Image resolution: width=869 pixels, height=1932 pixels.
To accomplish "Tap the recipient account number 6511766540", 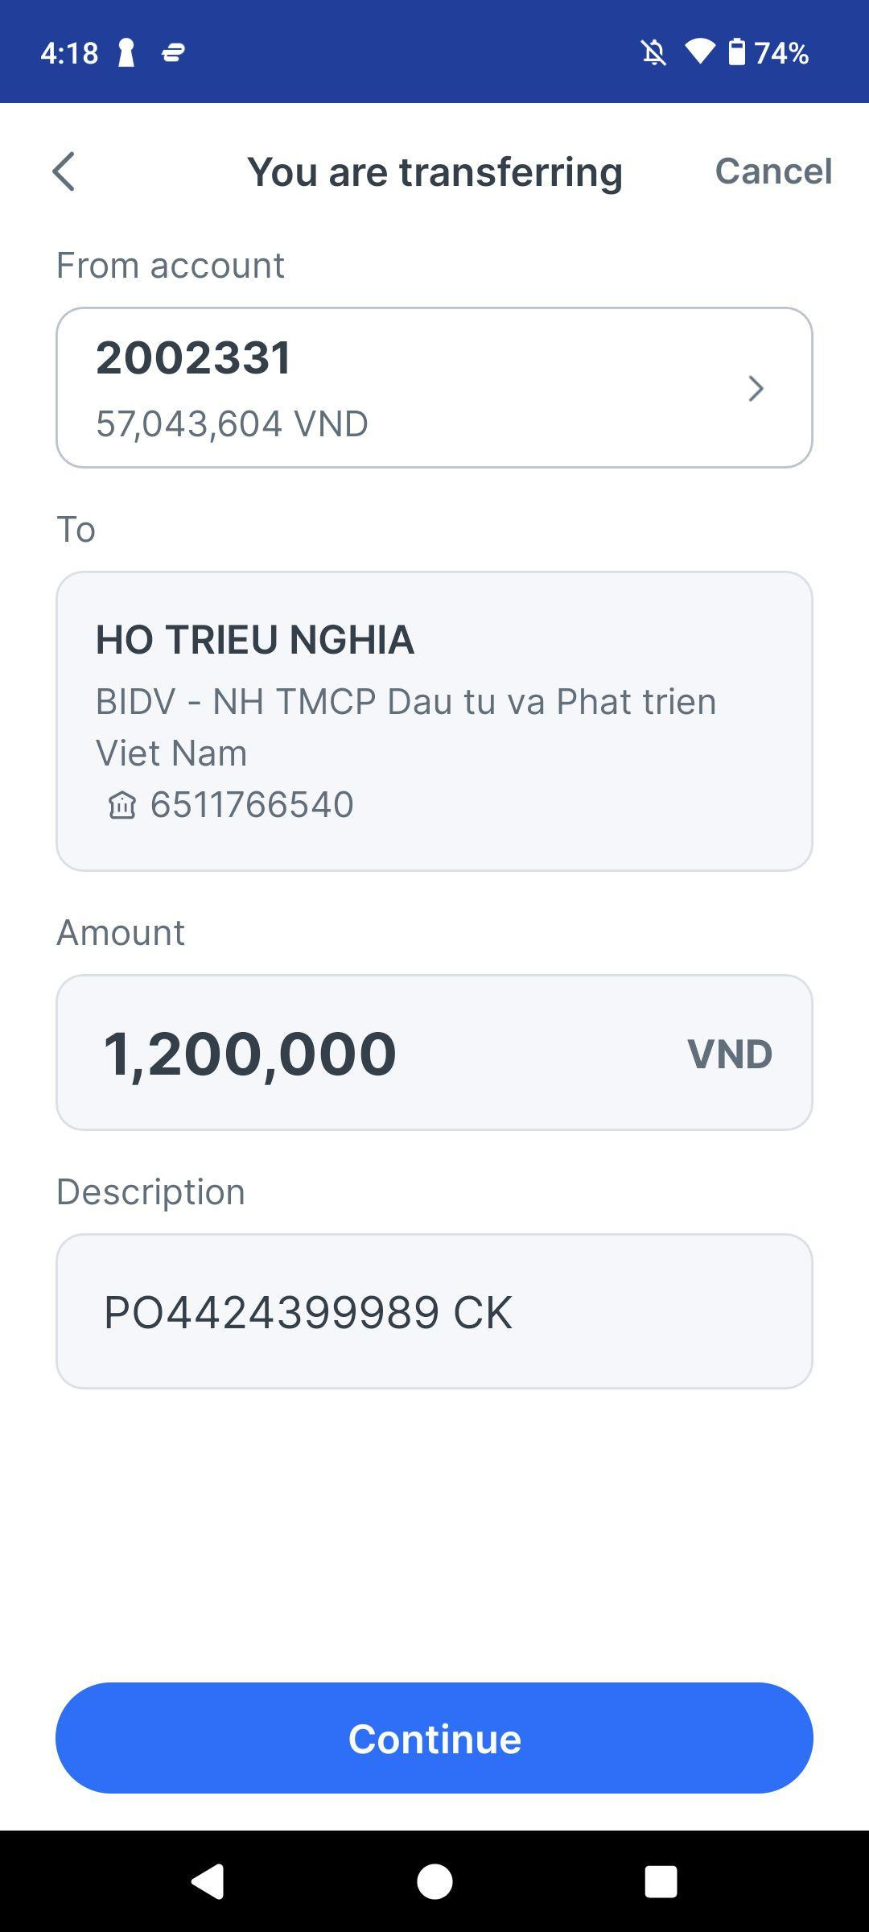I will click(252, 804).
